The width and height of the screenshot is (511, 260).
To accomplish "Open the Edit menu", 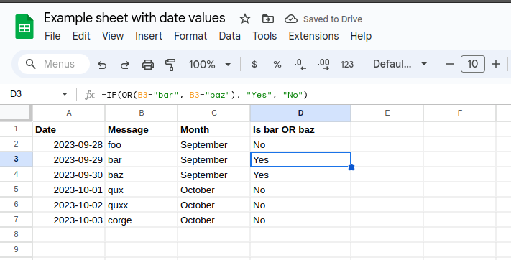I will tap(81, 36).
